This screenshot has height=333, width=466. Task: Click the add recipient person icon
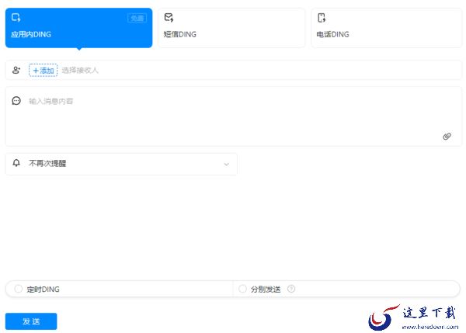(16, 70)
